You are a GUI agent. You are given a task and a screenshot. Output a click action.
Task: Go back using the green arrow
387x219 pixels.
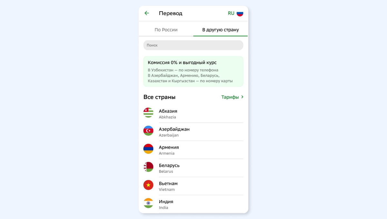(147, 13)
